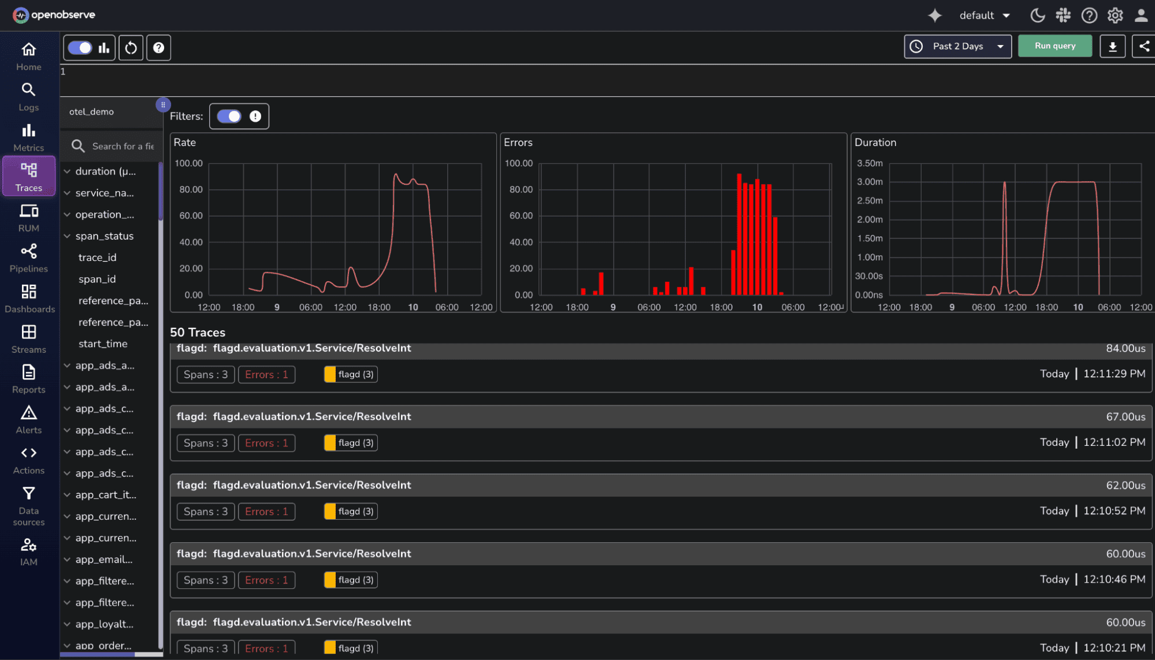The image size is (1155, 660).
Task: Open the Past 2 Days time dropdown
Action: click(x=957, y=46)
